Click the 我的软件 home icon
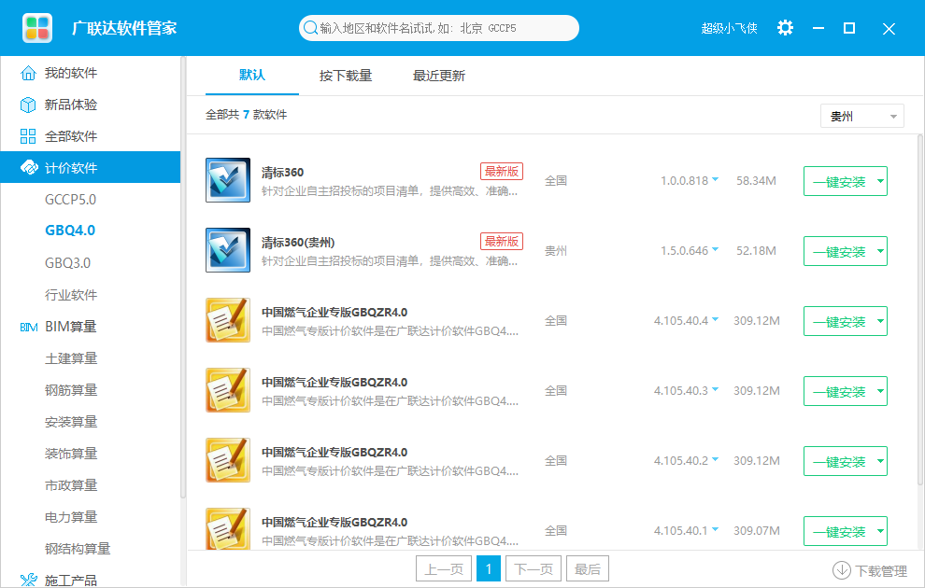925x588 pixels. [x=28, y=73]
